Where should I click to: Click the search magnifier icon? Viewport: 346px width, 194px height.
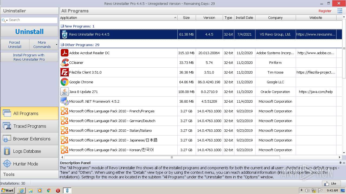click(x=4, y=20)
